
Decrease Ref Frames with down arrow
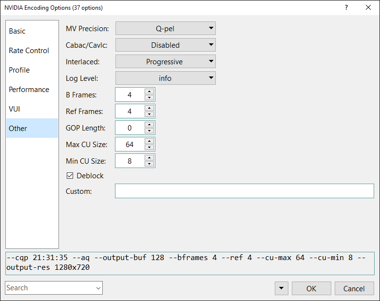click(149, 114)
